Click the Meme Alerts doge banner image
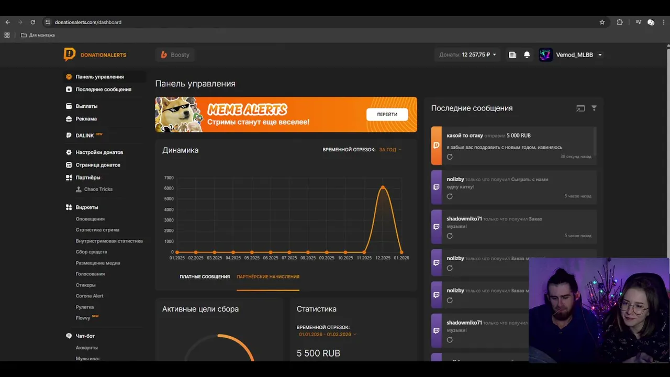 pos(179,115)
